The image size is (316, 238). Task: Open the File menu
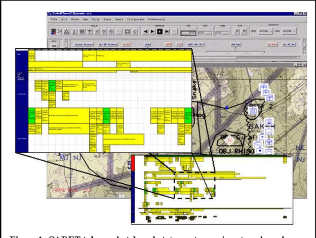(x=54, y=19)
